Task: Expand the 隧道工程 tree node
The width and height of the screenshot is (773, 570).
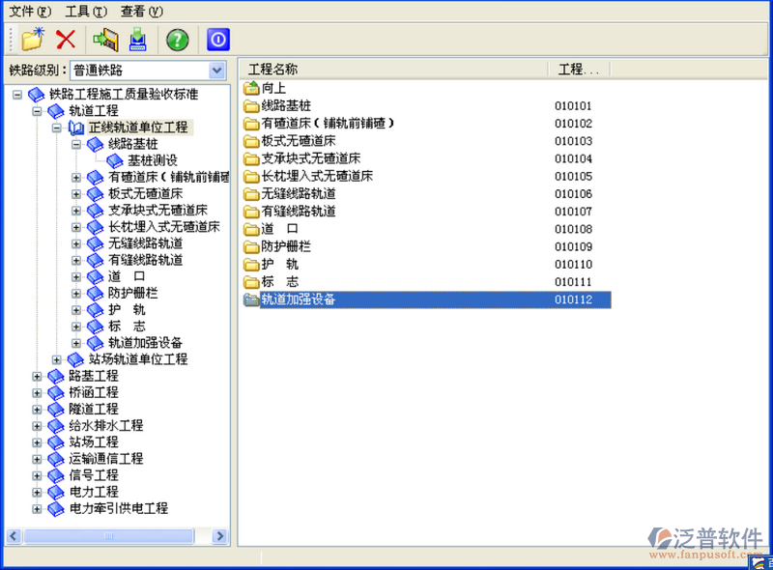Action: click(x=37, y=410)
